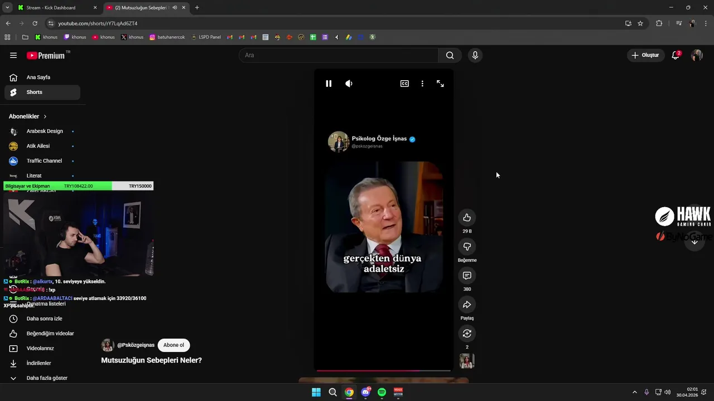714x401 pixels.
Task: Share this Short via Paylaş
Action: pos(467,305)
